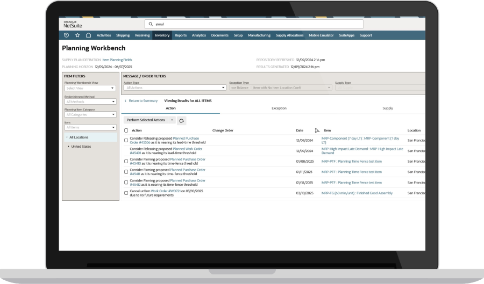Go to Home via house icon
This screenshot has height=284, width=484.
tap(88, 35)
